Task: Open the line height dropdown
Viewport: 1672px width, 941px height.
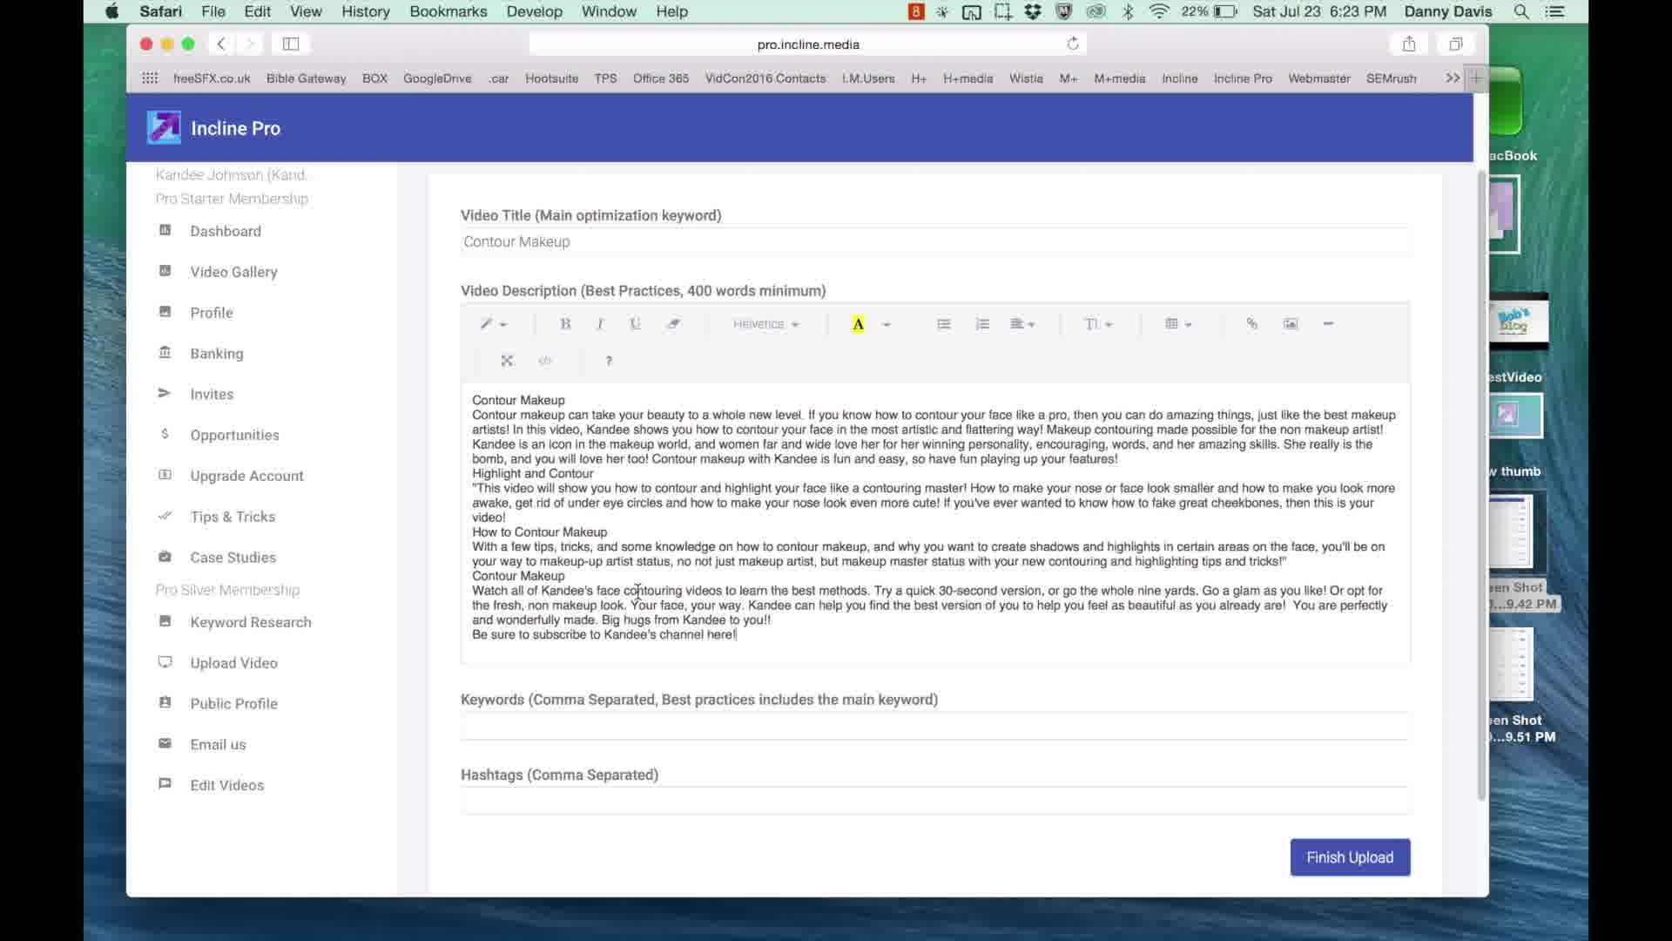Action: (x=1098, y=324)
